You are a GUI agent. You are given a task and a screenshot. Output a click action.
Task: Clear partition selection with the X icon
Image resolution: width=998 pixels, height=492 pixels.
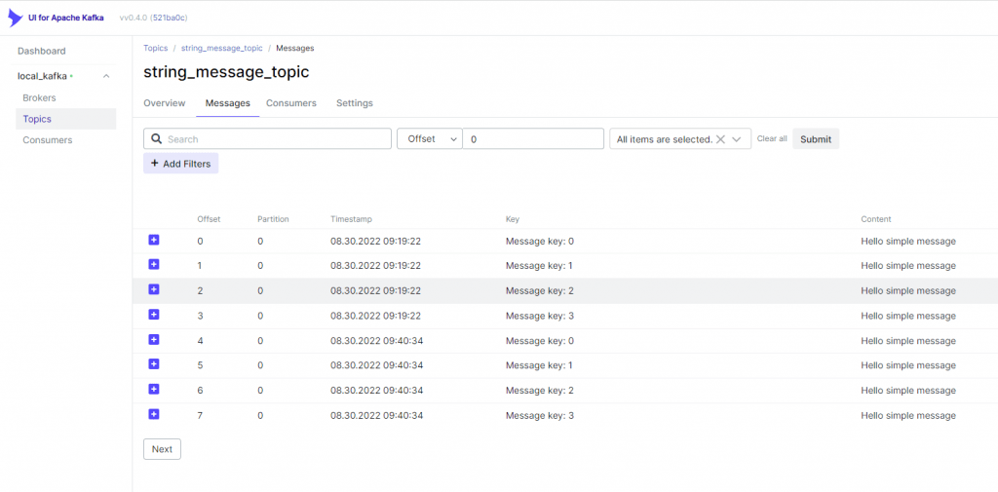coord(720,139)
